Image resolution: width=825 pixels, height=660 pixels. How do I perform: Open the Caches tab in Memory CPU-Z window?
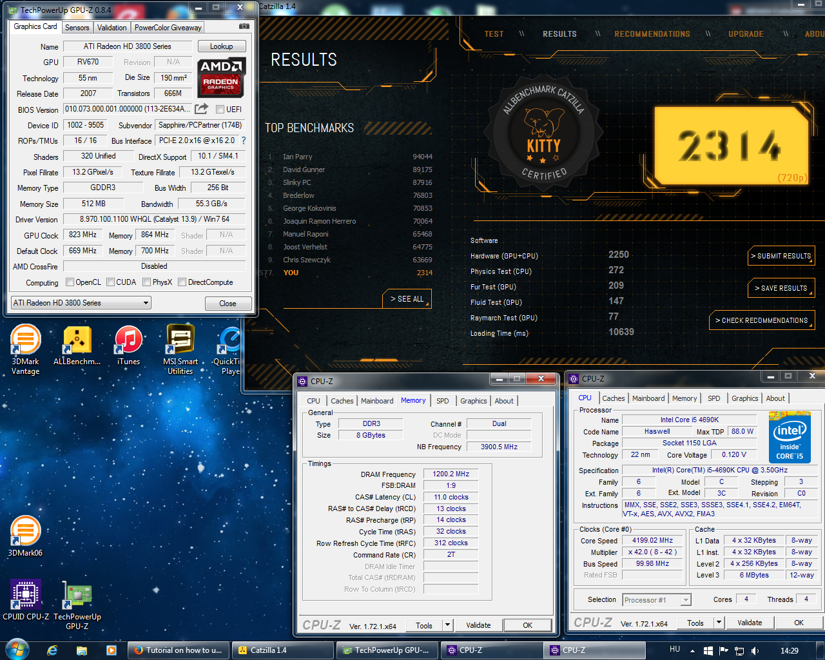pos(342,401)
